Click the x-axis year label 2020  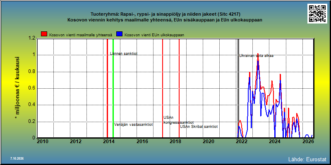point(209,141)
